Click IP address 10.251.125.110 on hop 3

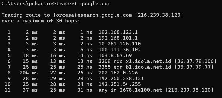click(120, 44)
